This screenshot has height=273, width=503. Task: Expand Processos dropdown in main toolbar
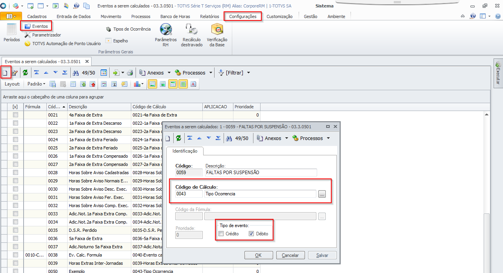tap(211, 73)
